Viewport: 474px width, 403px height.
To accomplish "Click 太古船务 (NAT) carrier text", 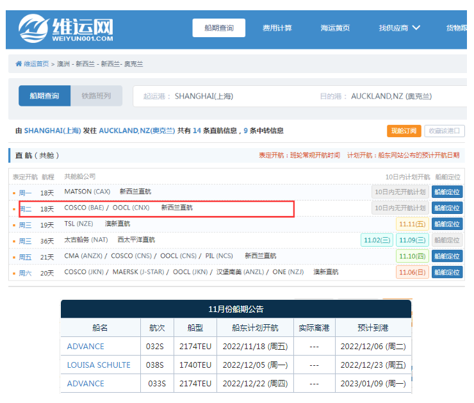I will (86, 240).
